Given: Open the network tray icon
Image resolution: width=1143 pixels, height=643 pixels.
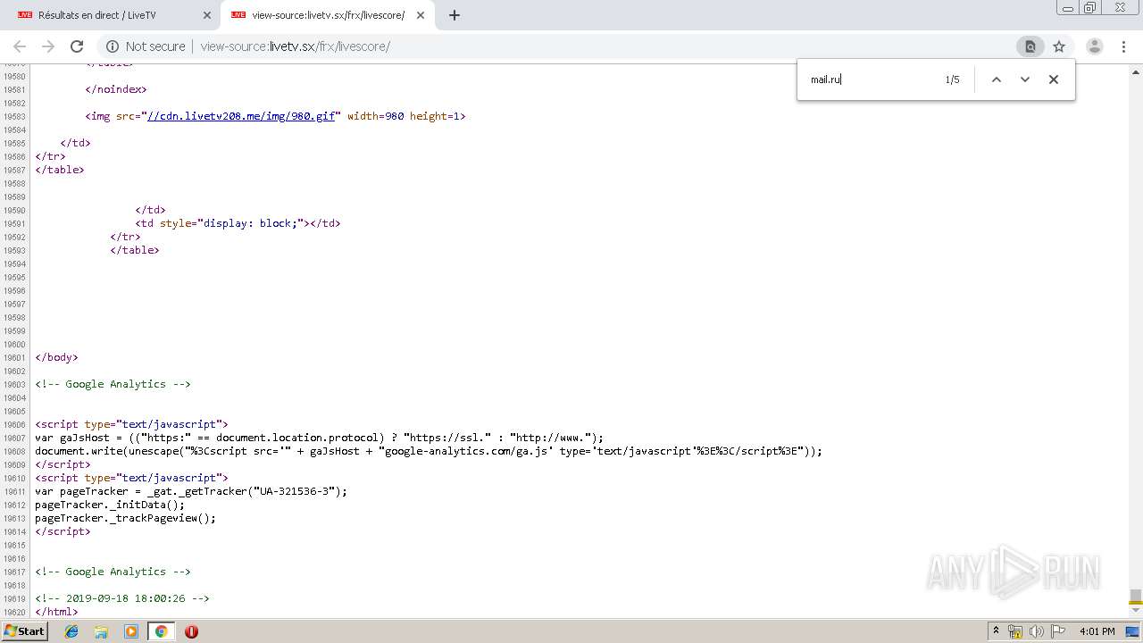Looking at the screenshot, I should (1015, 631).
